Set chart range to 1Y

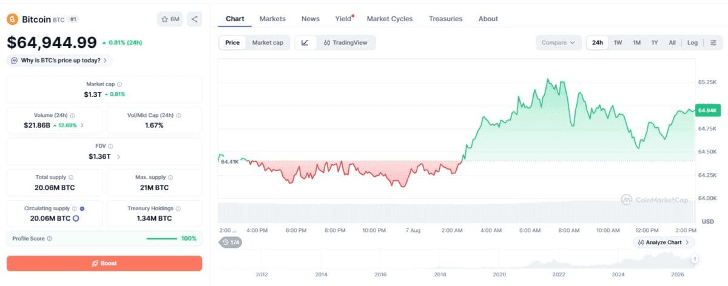[x=655, y=42]
